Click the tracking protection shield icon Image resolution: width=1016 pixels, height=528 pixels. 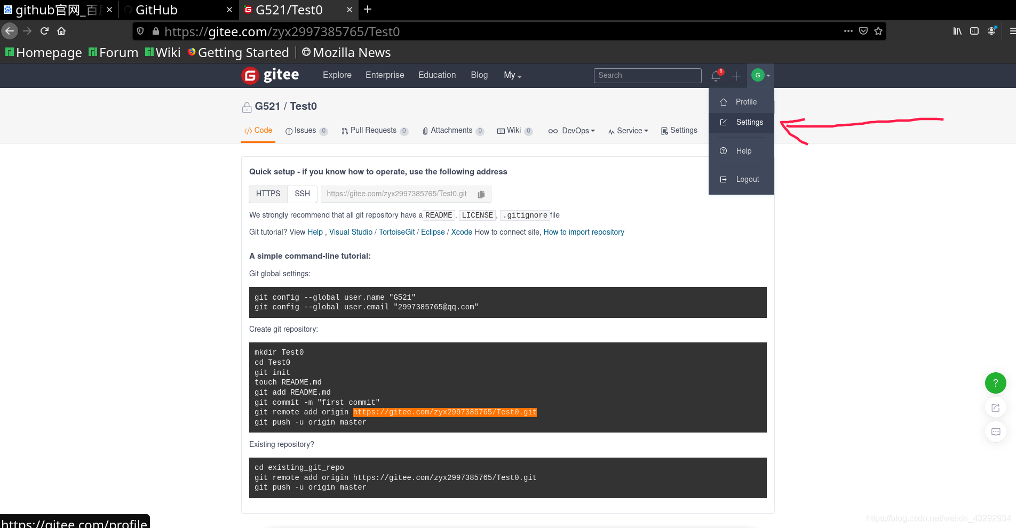pos(140,31)
